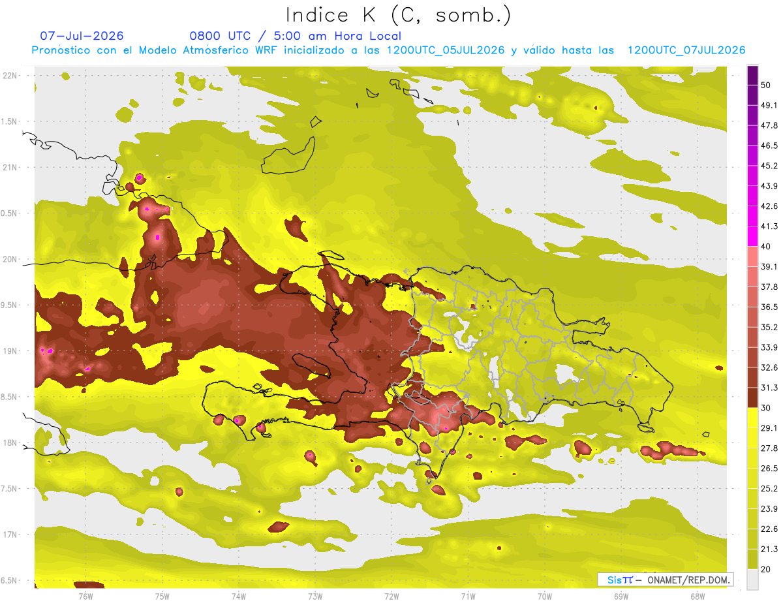
Task: Click the "27.8" color scale value
Action: pyautogui.click(x=769, y=448)
